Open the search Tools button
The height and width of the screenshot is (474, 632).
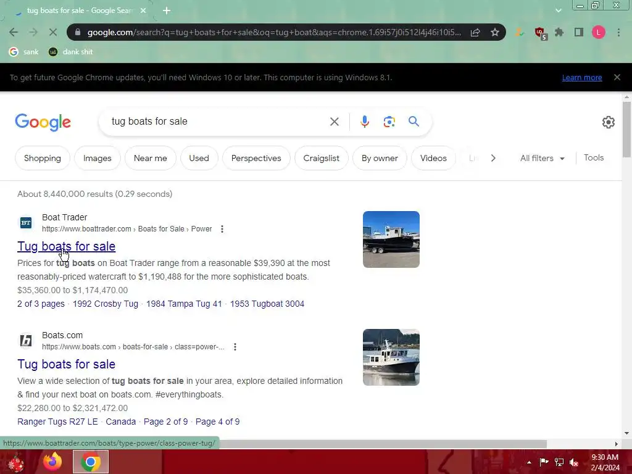point(594,157)
